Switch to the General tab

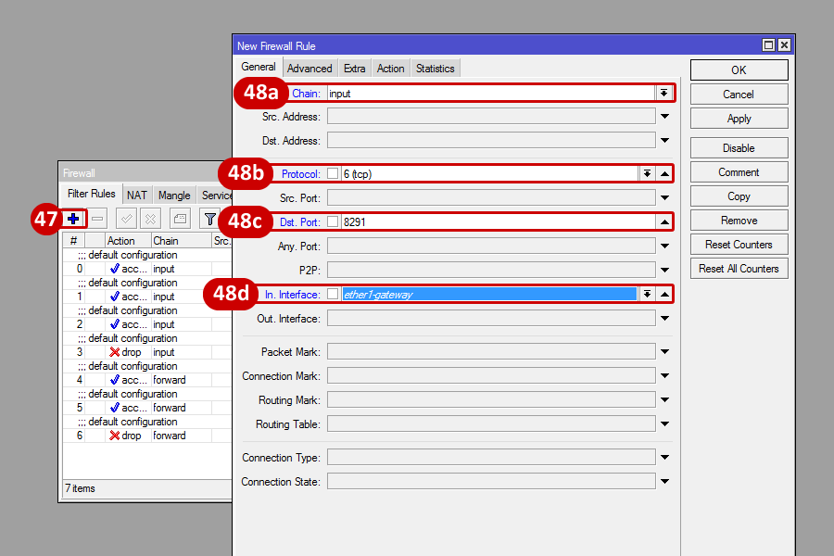pyautogui.click(x=259, y=67)
